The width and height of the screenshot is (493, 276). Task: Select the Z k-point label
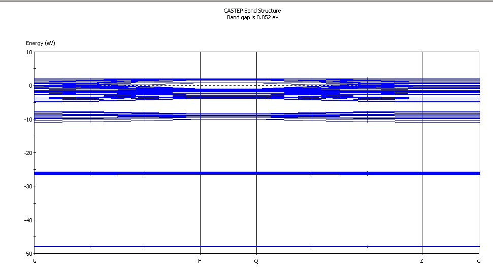pos(421,261)
